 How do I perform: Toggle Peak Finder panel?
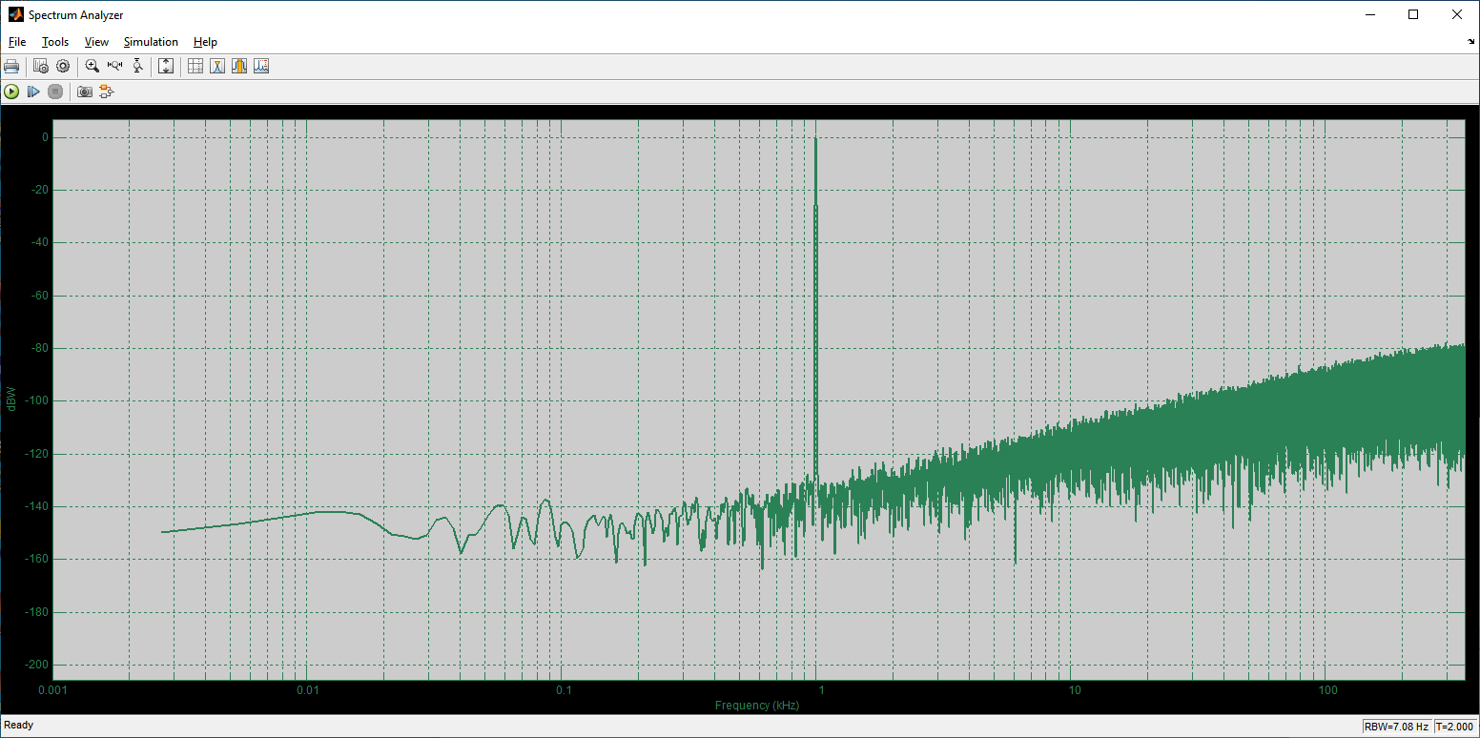pyautogui.click(x=217, y=66)
